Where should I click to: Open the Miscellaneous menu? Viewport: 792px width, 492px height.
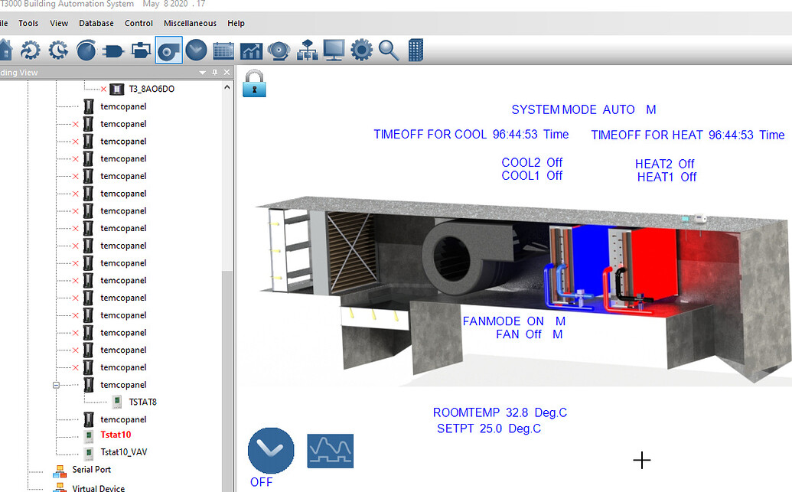[x=189, y=23]
